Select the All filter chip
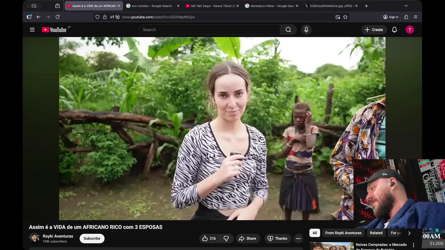This screenshot has height=250, width=445. click(315, 233)
